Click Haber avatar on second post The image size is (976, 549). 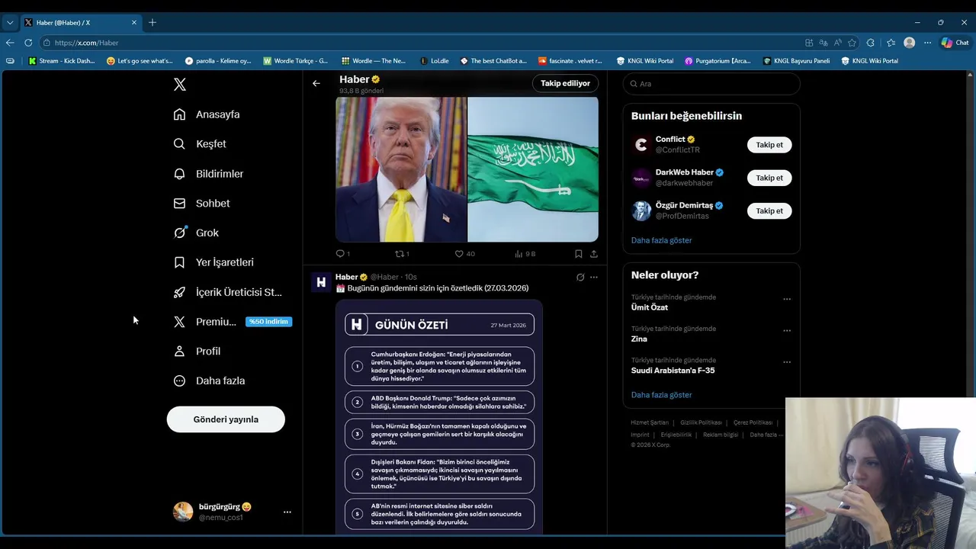[321, 283]
